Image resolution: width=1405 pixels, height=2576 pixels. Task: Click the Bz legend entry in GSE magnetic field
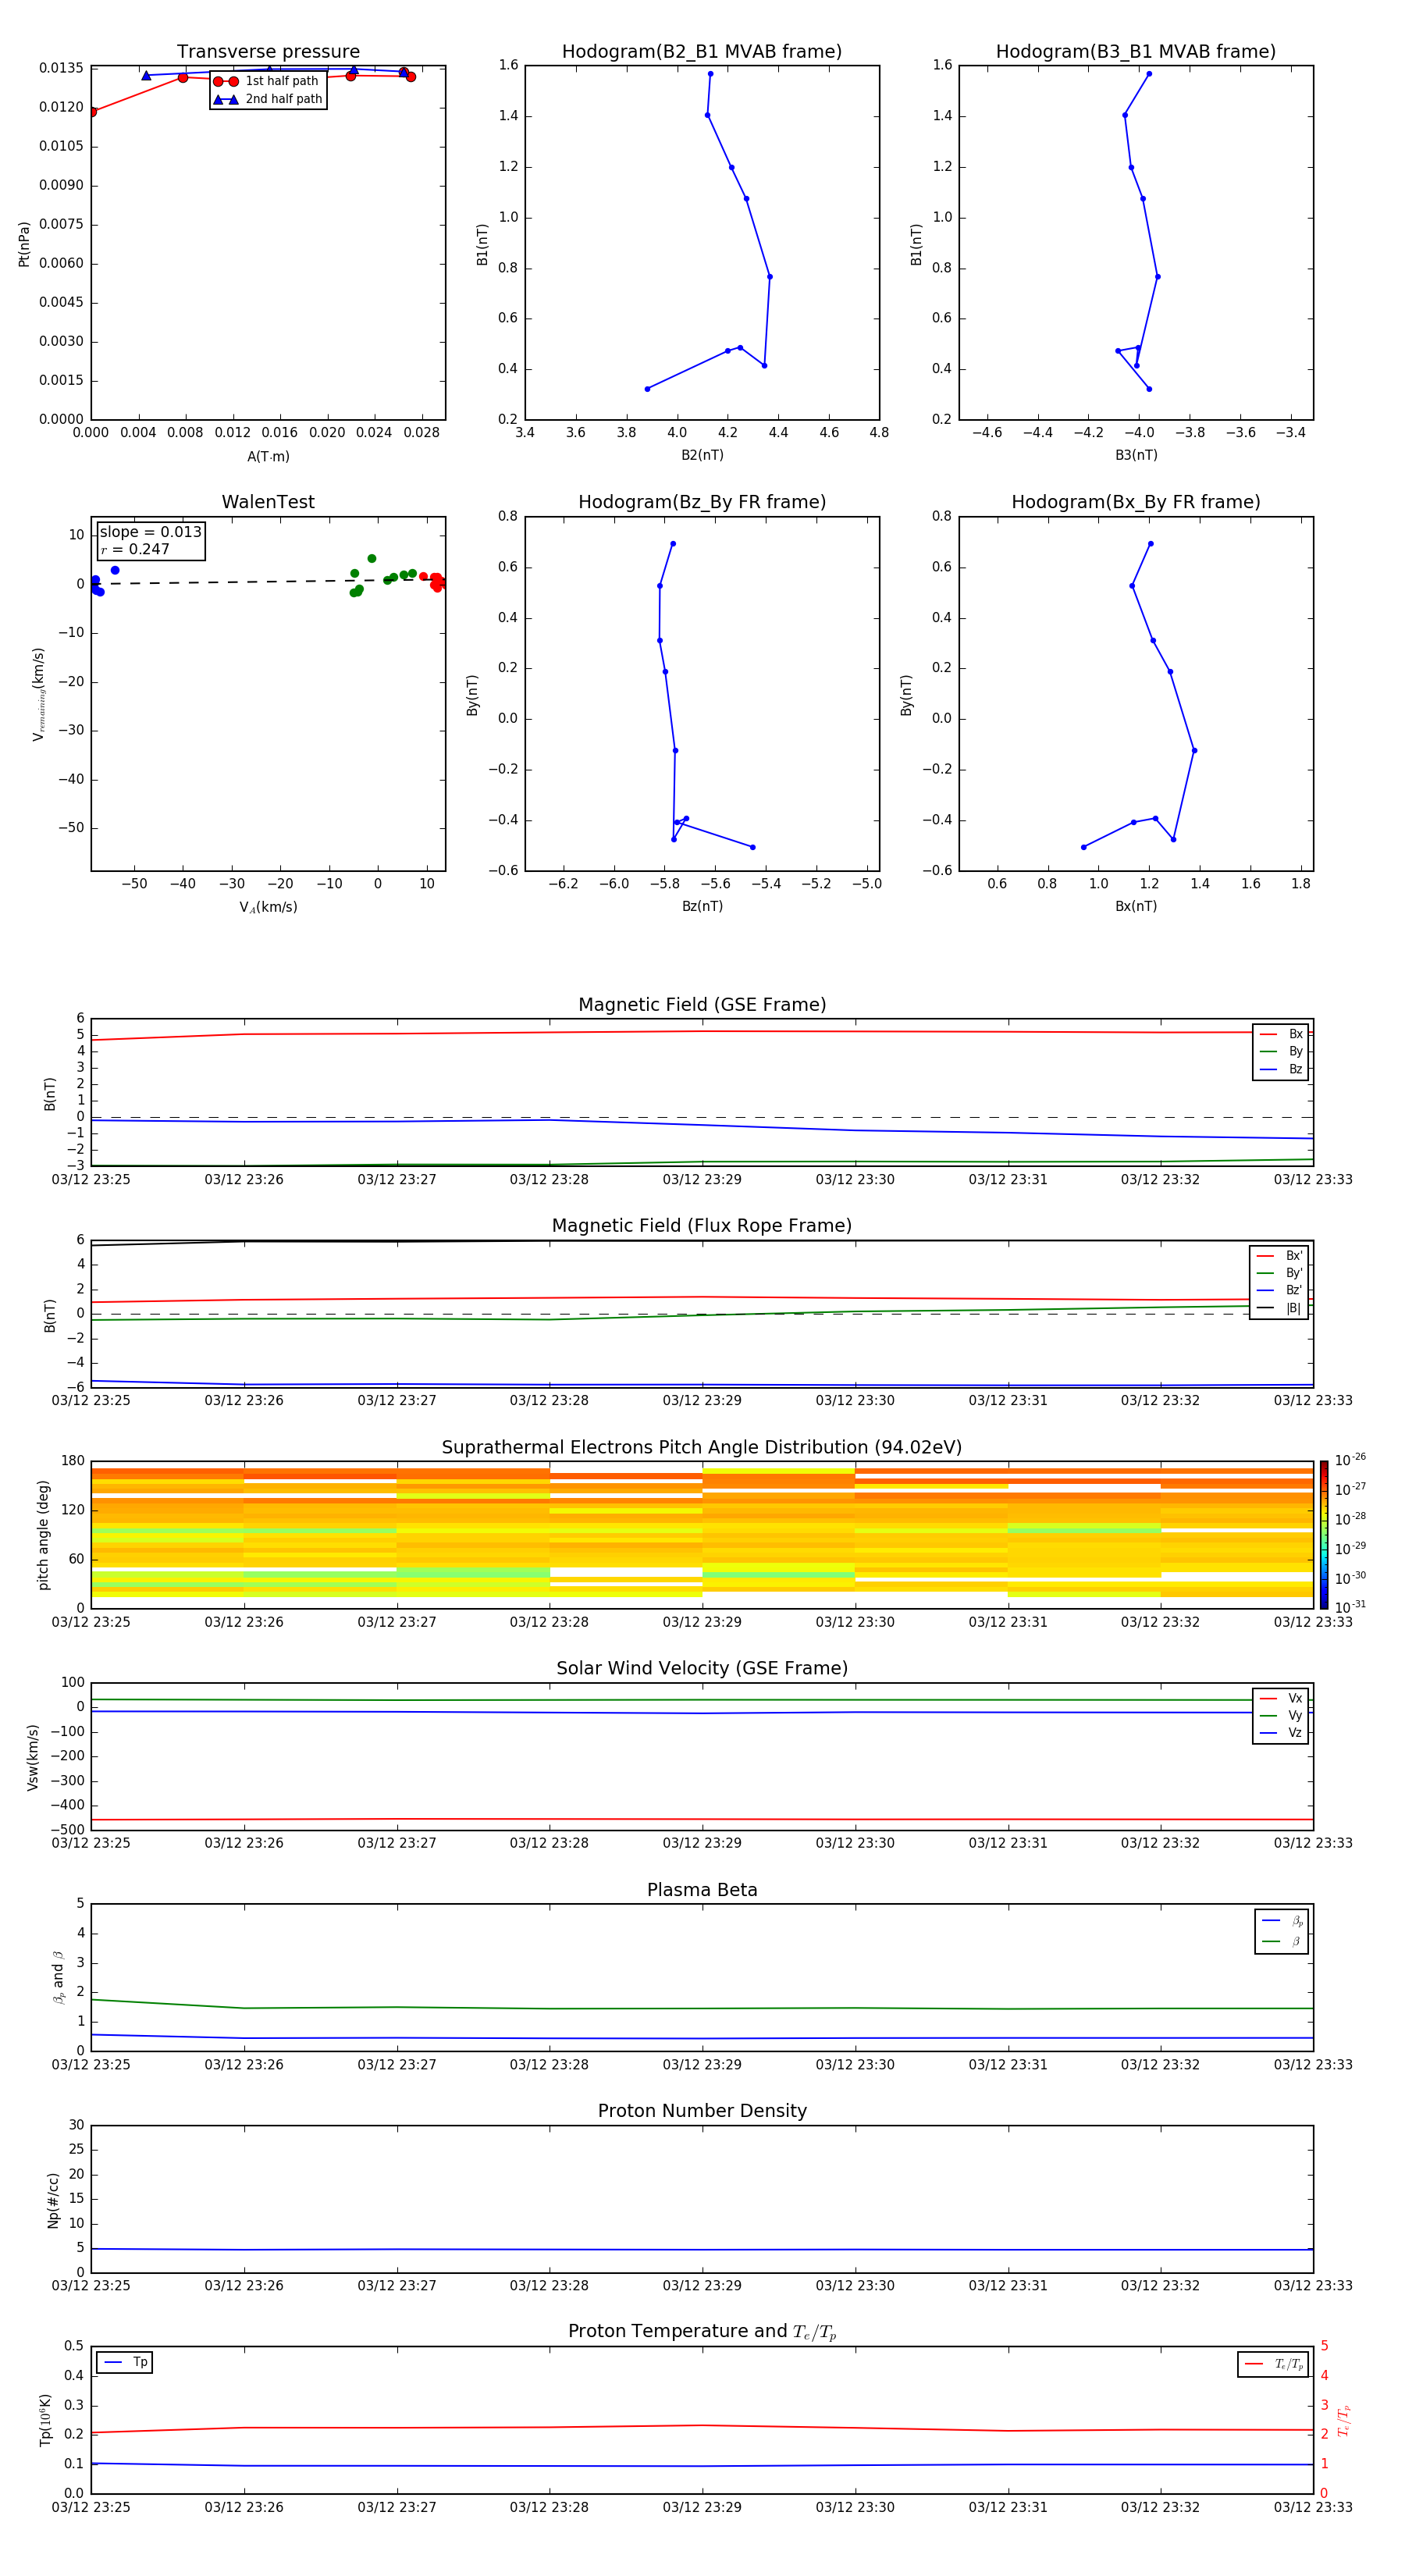[x=1281, y=1069]
